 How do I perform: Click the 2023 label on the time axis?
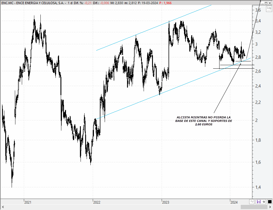pos(166,202)
